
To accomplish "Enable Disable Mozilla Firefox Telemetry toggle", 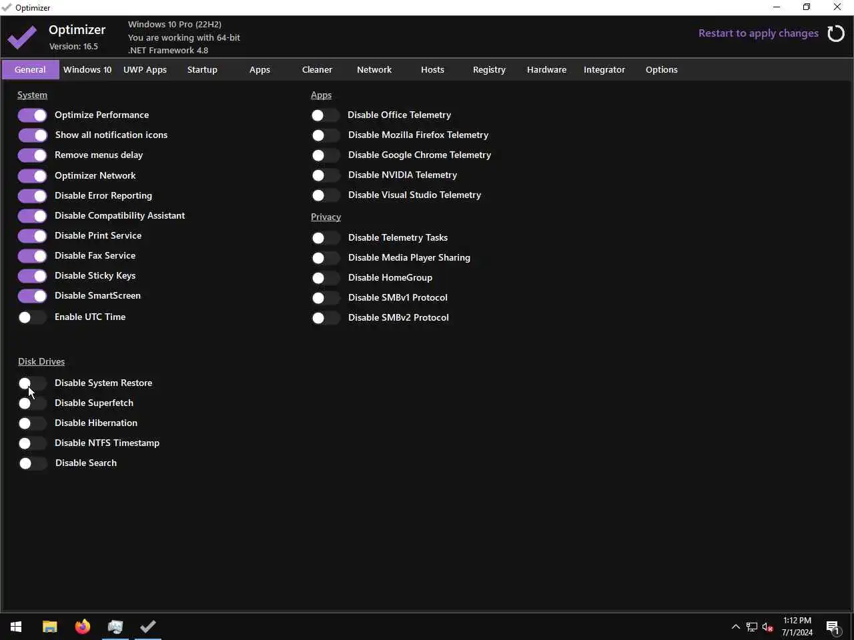I will 326,135.
